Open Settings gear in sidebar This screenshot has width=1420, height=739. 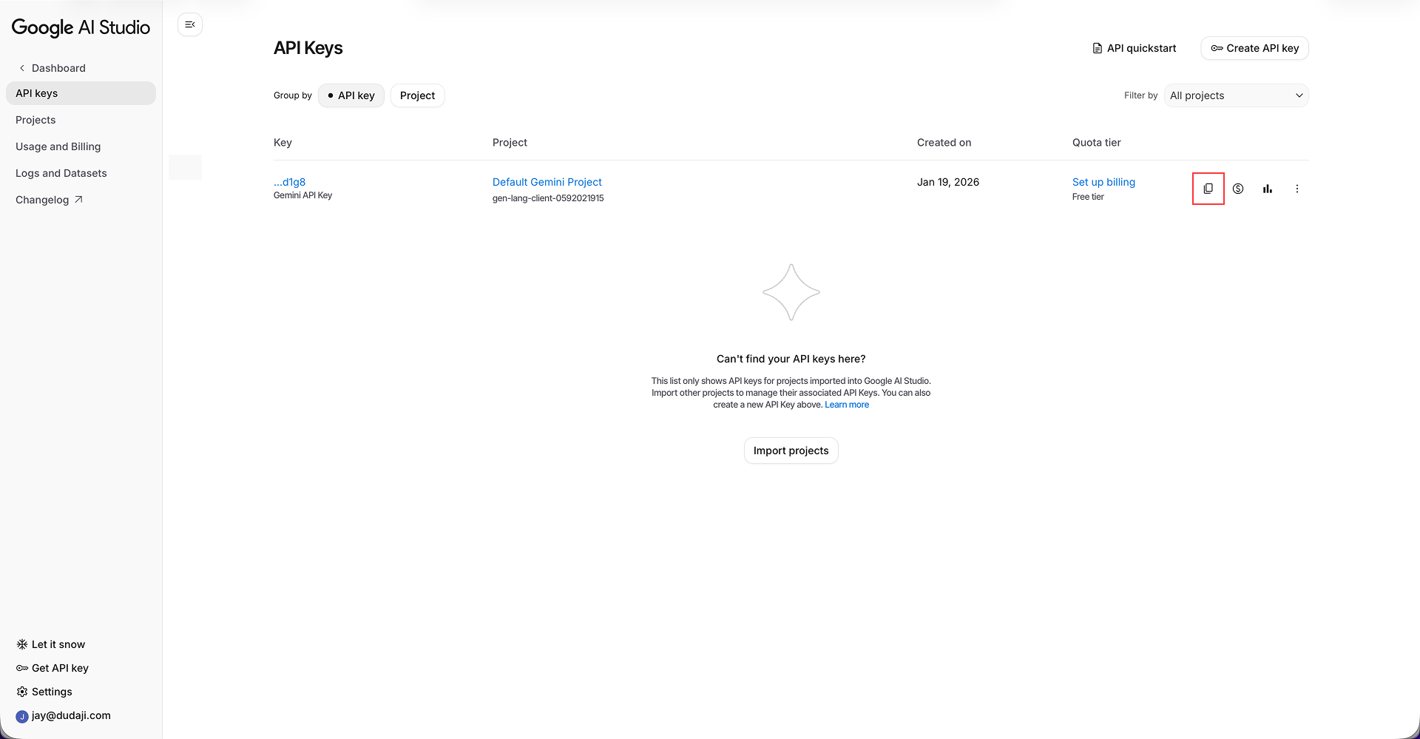click(x=22, y=692)
